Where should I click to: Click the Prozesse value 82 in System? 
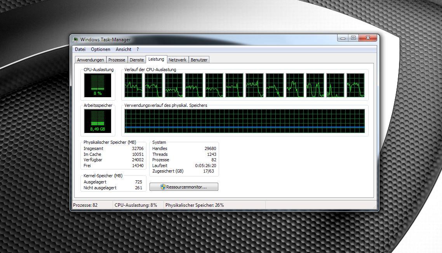tap(214, 160)
